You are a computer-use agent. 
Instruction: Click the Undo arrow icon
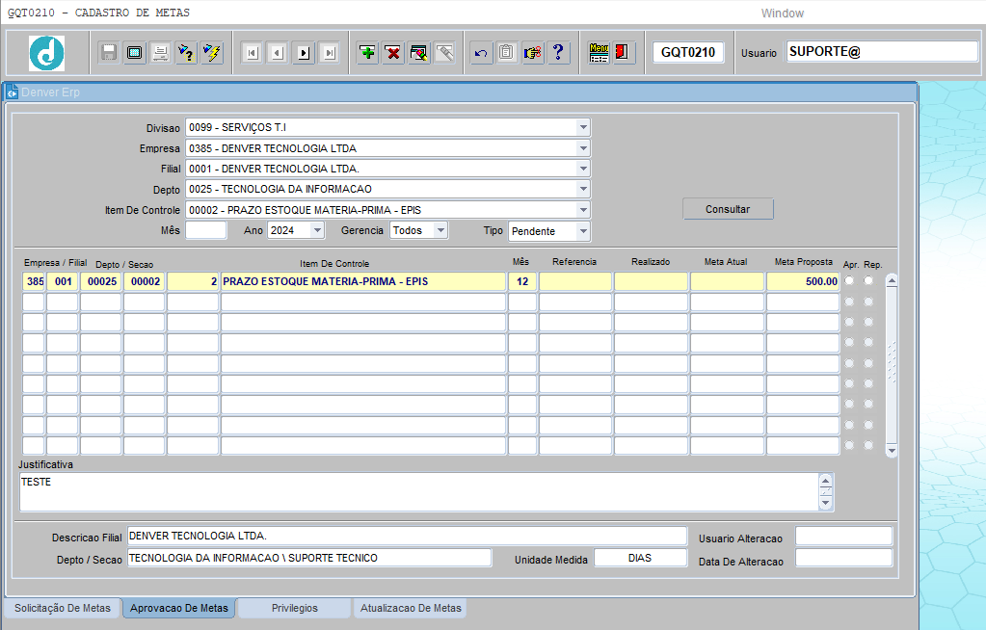tap(481, 53)
